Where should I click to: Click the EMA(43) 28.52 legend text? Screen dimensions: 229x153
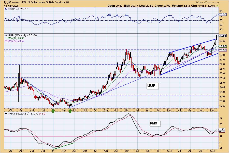click(x=16, y=41)
